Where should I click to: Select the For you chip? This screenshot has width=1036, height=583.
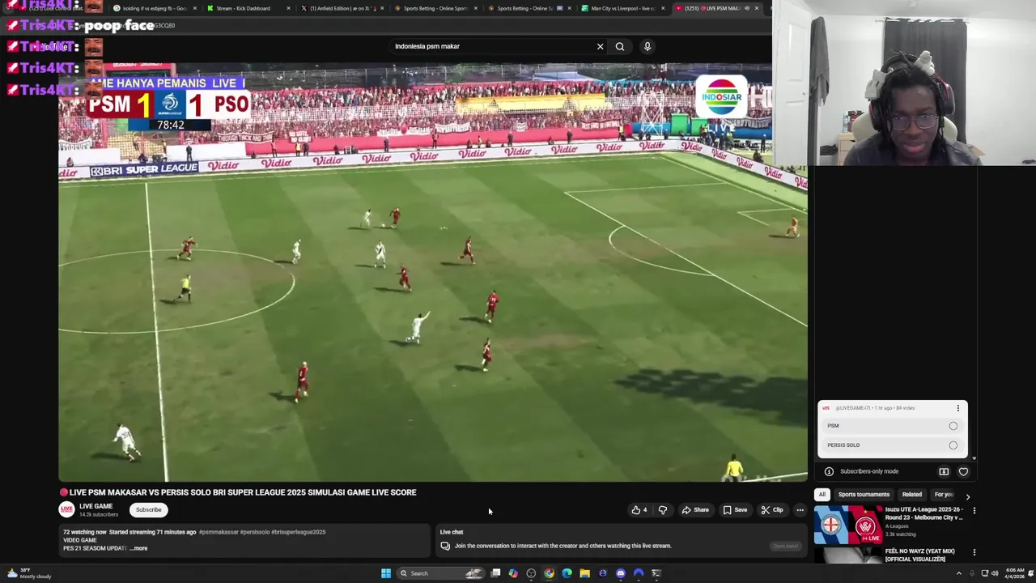[x=943, y=494]
